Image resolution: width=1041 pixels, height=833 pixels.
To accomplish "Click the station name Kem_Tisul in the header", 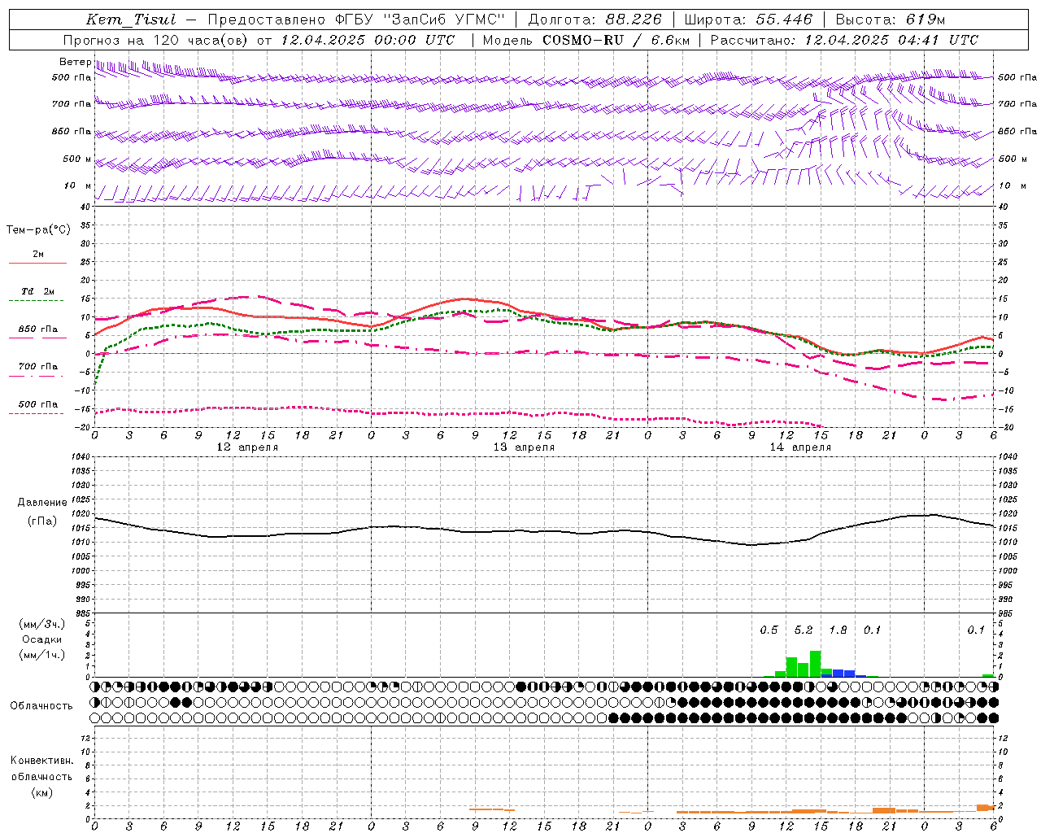I will pyautogui.click(x=131, y=20).
